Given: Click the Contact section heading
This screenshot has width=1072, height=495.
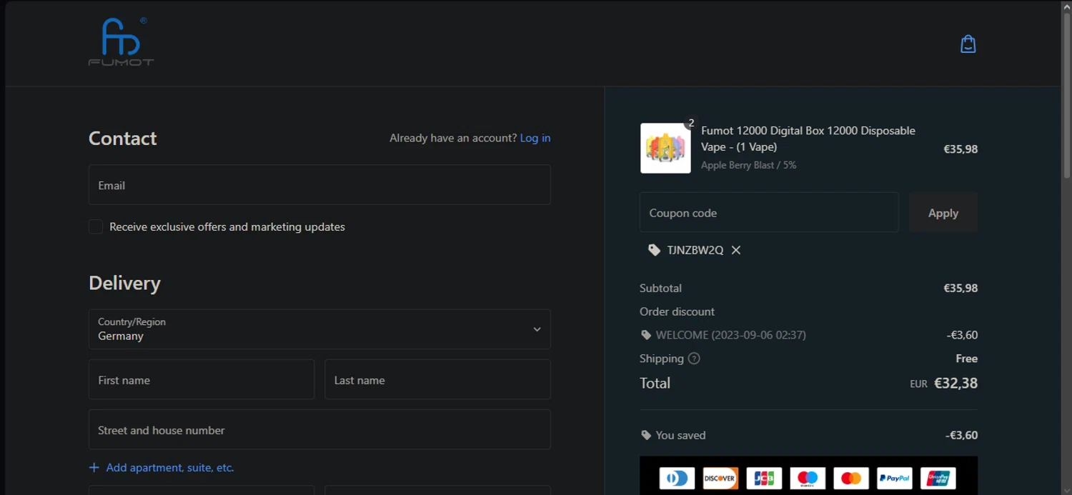Looking at the screenshot, I should [x=122, y=139].
